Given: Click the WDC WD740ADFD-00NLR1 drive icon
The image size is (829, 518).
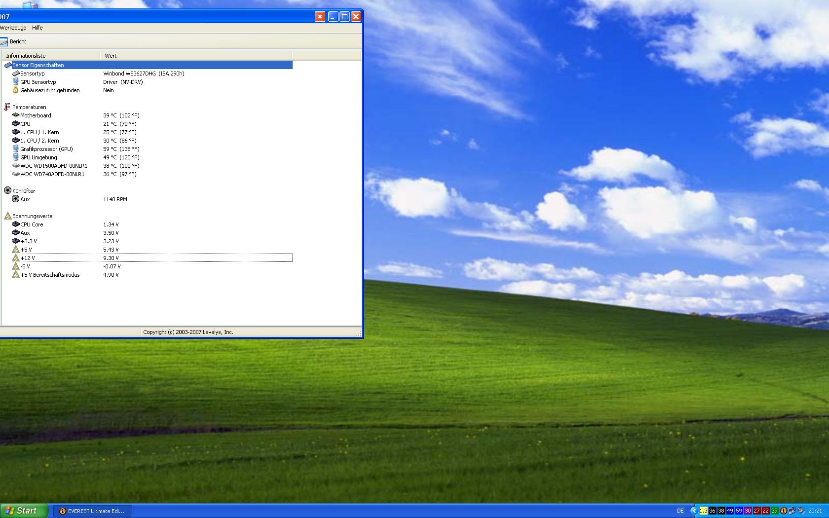Looking at the screenshot, I should coord(15,174).
